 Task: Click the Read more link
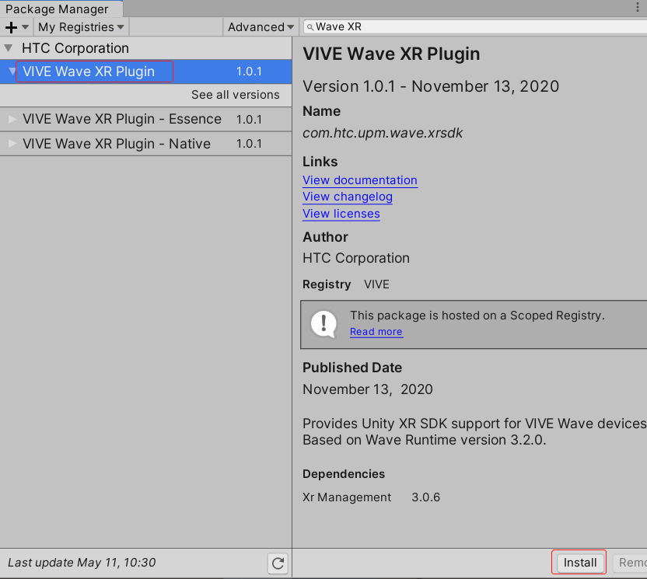tap(376, 332)
